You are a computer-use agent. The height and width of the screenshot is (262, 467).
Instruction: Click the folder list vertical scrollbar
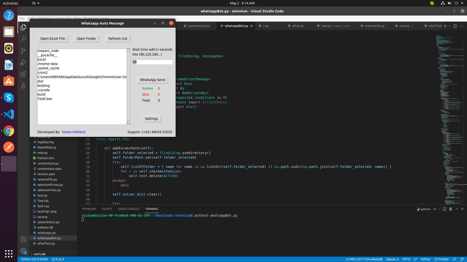pyautogui.click(x=129, y=86)
